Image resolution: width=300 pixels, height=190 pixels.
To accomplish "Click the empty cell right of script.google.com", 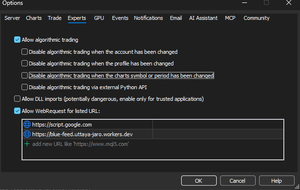I will click(x=218, y=125).
